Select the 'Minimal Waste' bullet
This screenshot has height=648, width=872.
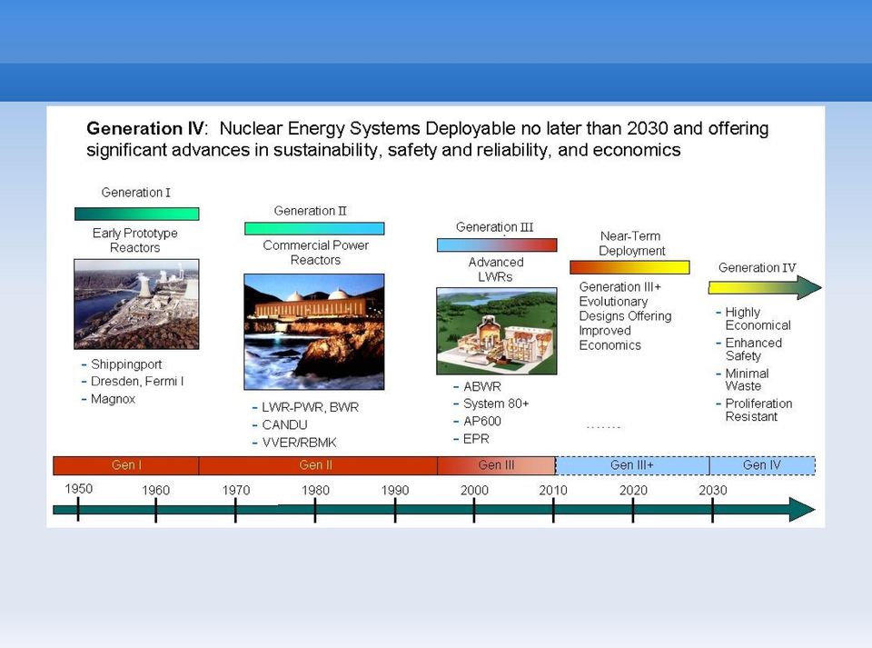pos(742,379)
